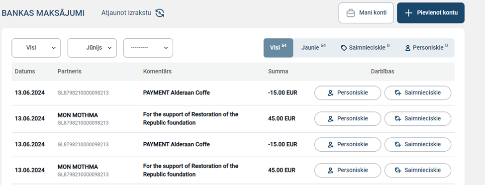
Task: Mark first MON MOTHMA payment as Personiskie
Action: [x=348, y=119]
